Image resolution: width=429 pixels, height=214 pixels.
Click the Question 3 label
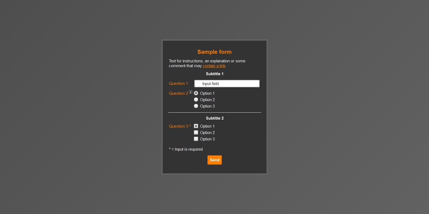click(x=180, y=126)
